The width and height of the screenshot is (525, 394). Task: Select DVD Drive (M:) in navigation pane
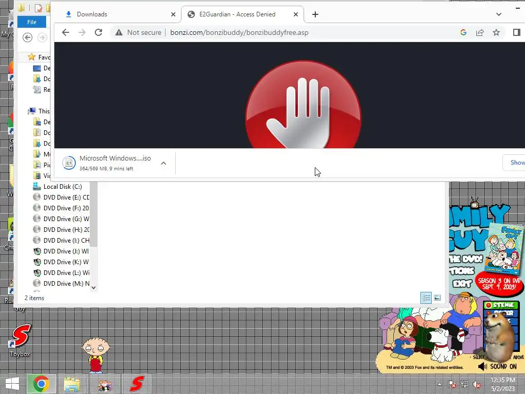point(61,283)
